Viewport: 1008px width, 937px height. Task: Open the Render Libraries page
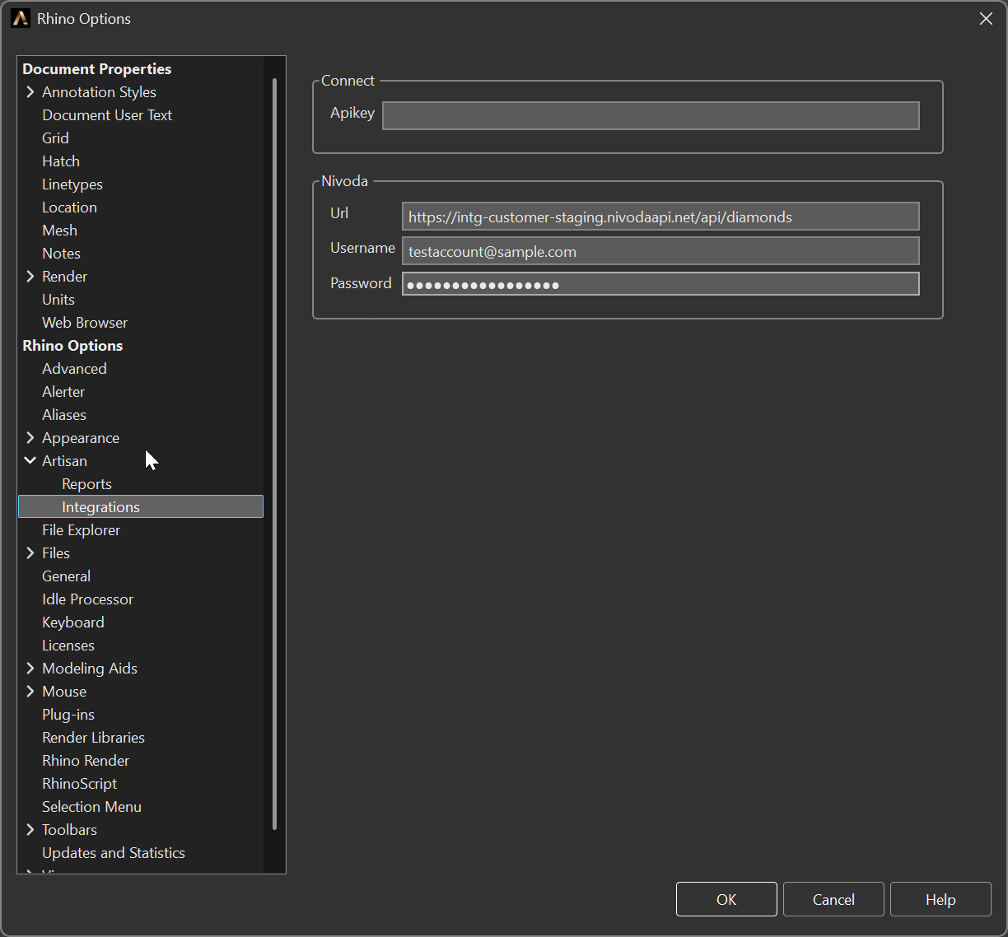coord(93,737)
